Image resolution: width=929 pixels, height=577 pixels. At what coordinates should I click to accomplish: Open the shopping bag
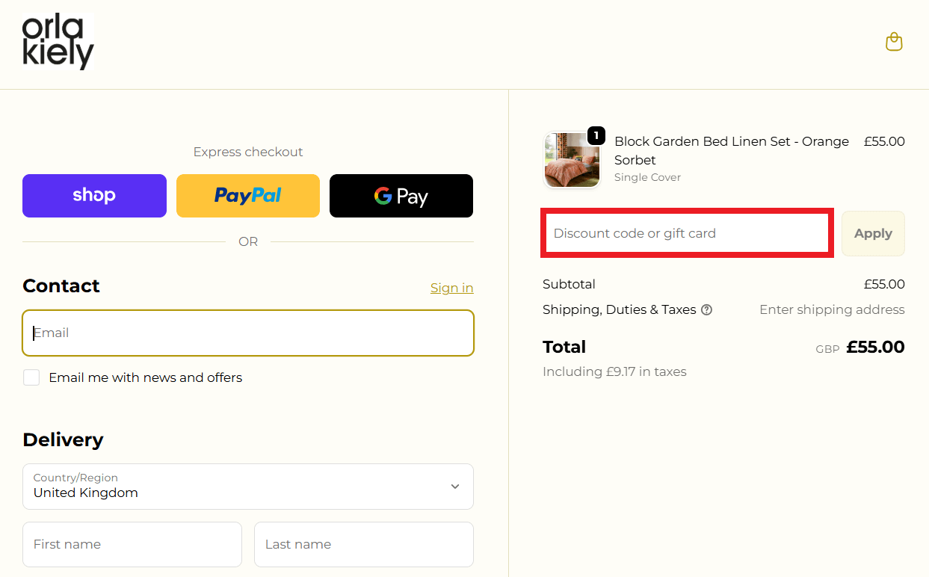(894, 42)
